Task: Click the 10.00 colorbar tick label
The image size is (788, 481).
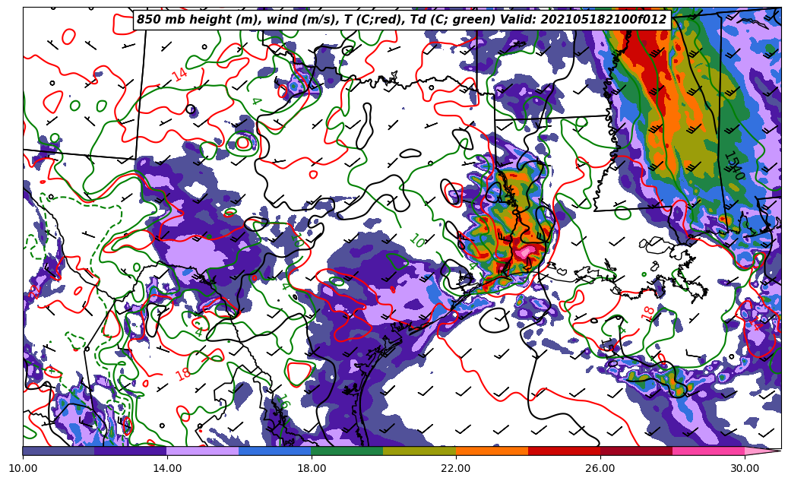Action: pos(23,468)
